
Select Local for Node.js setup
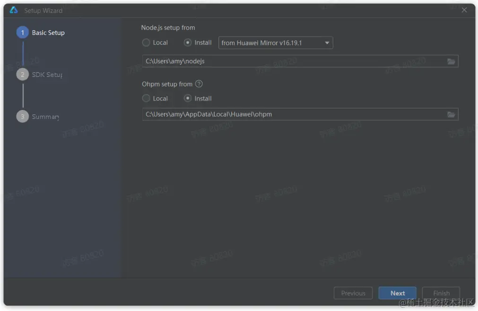pyautogui.click(x=155, y=42)
